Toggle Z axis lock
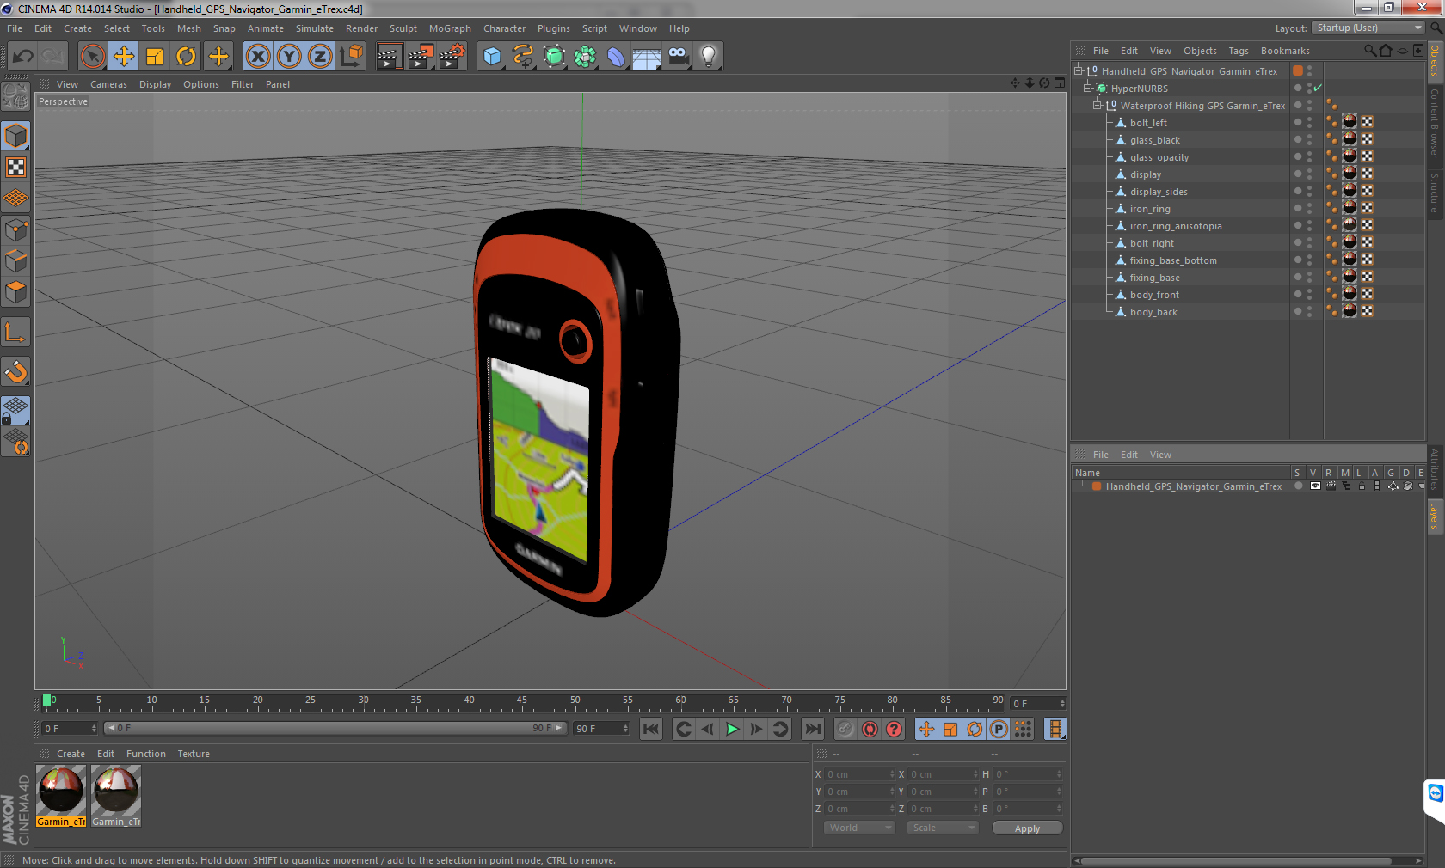Screen dimensions: 1445x868 320,57
